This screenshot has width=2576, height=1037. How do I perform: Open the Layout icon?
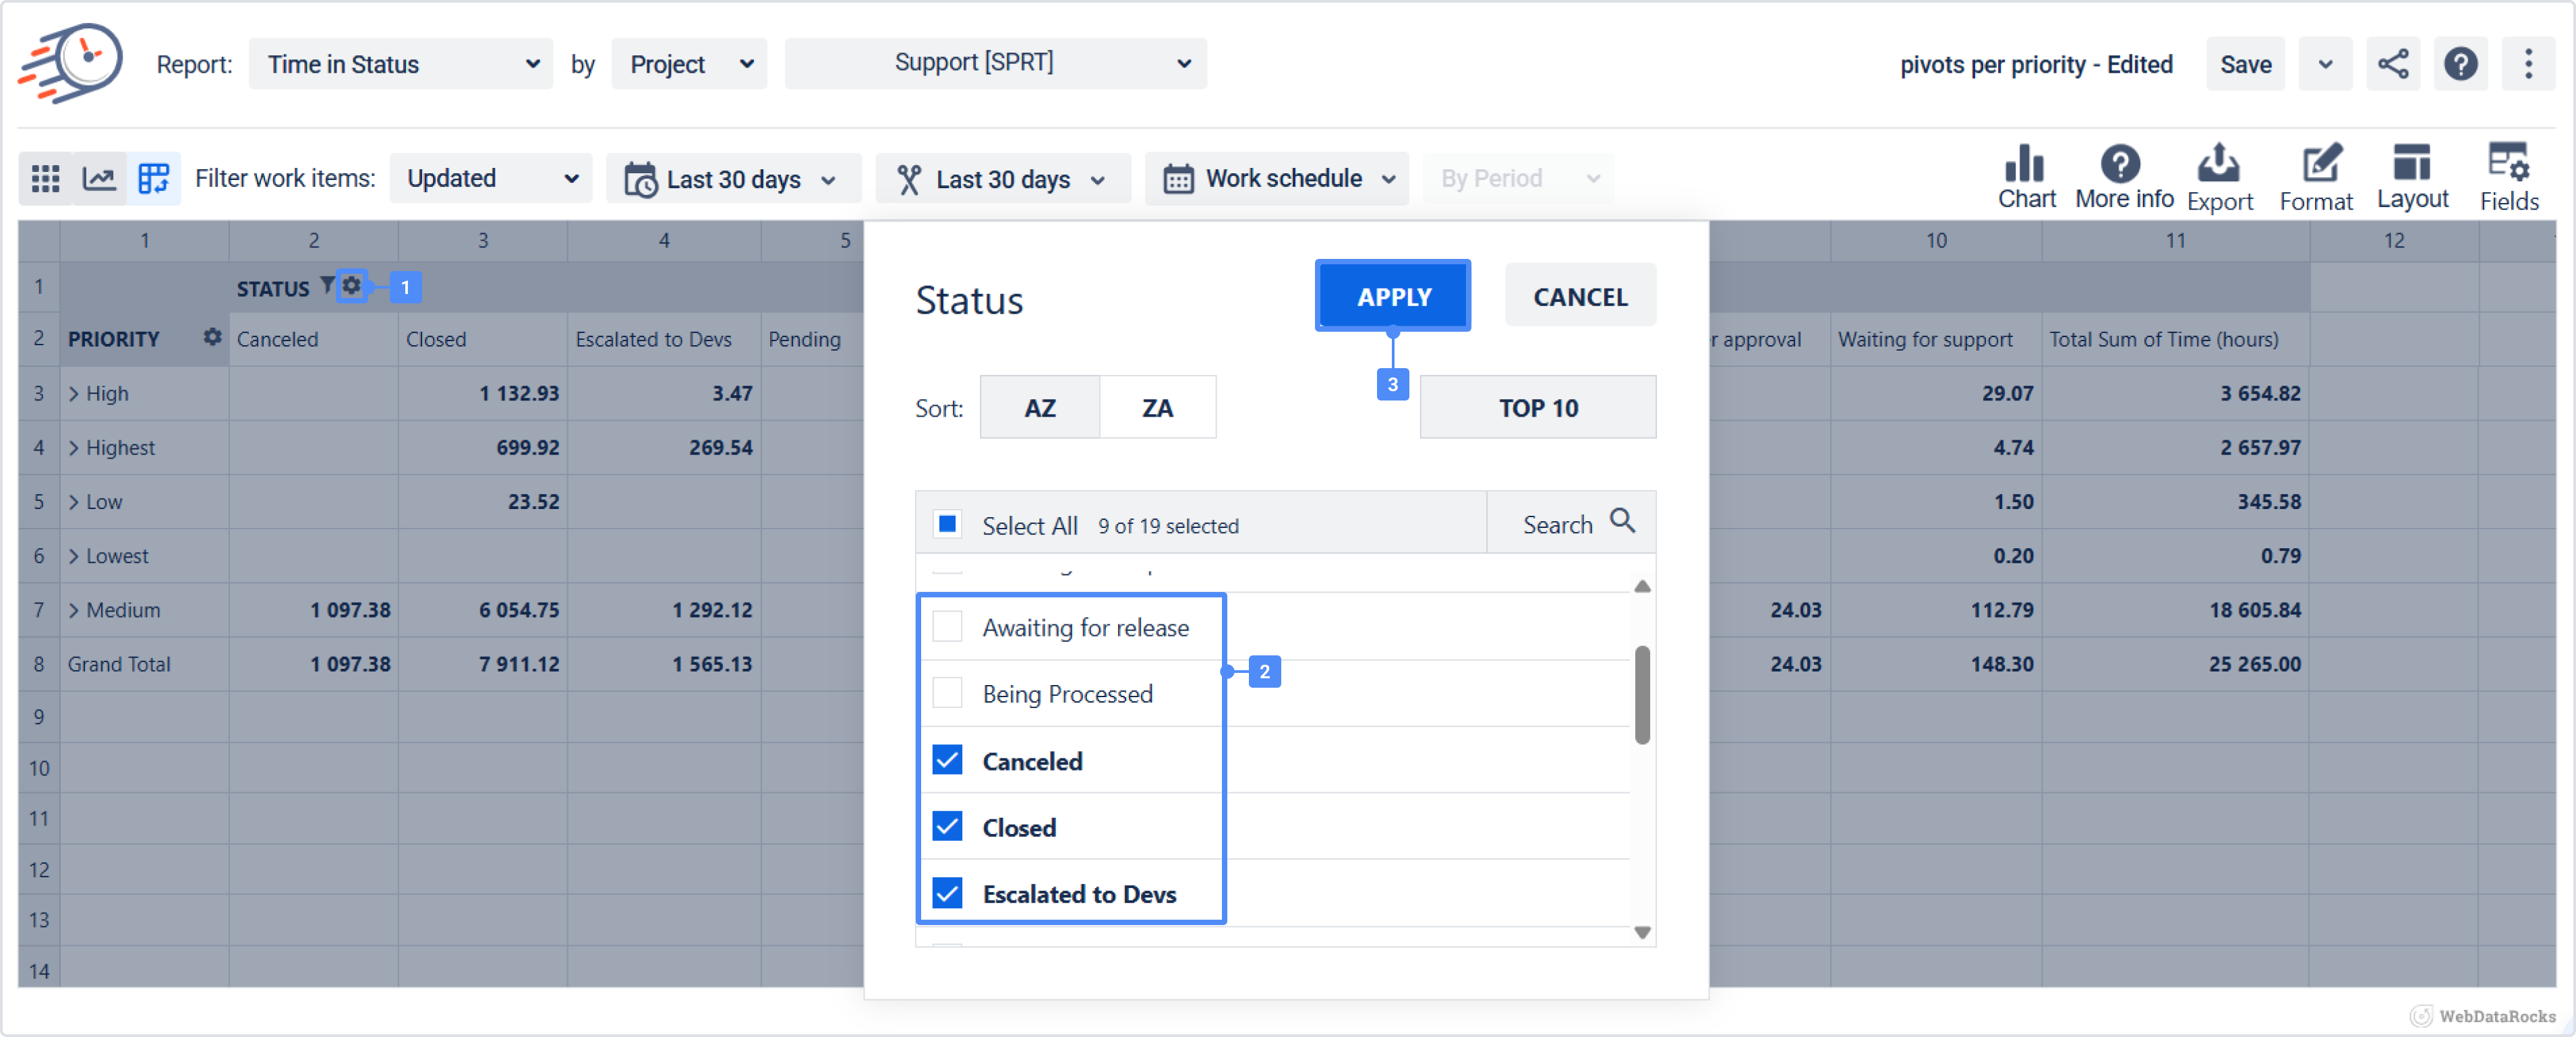click(x=2412, y=163)
